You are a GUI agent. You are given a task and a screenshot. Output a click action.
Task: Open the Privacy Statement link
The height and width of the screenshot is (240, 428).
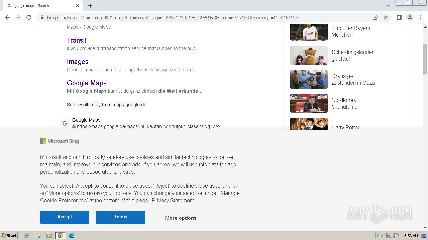173,200
